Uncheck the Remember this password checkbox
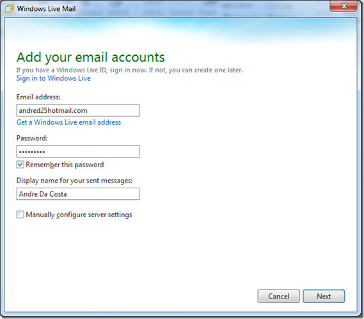Viewport: 364px width, 319px height. 20,165
